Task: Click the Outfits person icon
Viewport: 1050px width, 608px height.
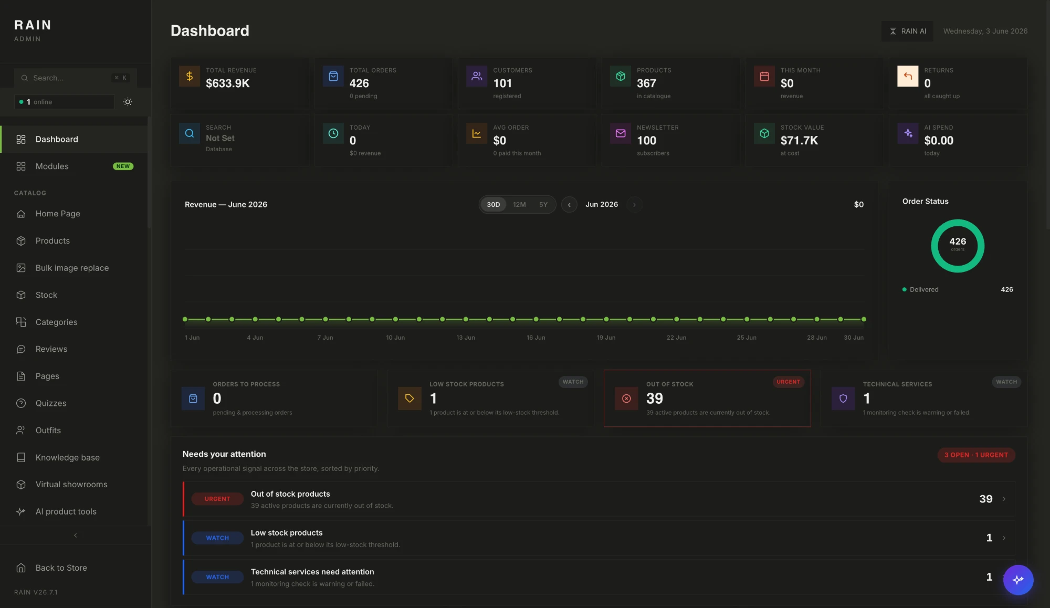Action: [x=21, y=431]
